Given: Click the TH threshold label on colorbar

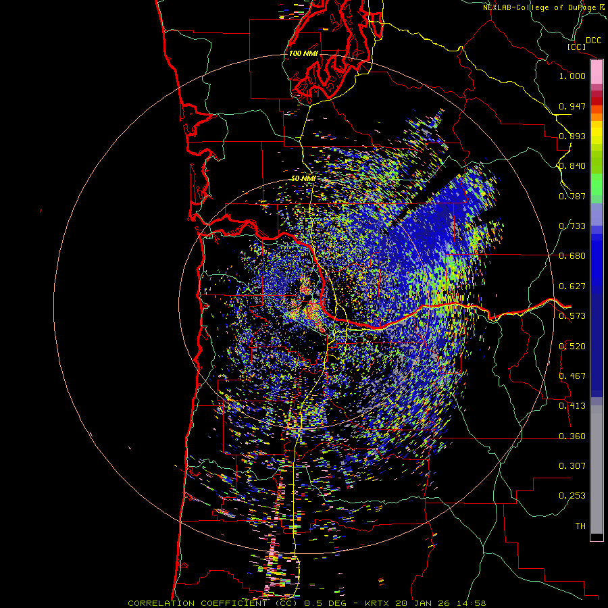Looking at the screenshot, I should pos(580,526).
